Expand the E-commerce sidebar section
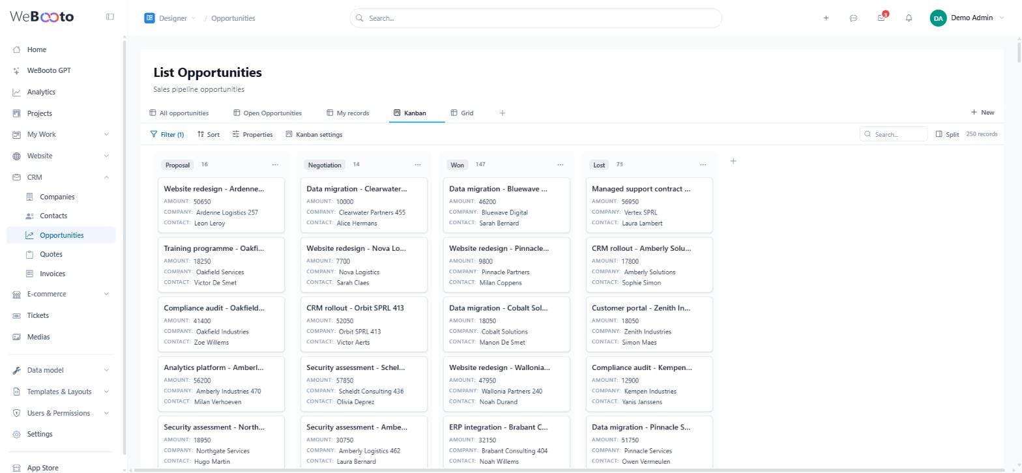Screen dimensions: 1022x473 pos(106,294)
